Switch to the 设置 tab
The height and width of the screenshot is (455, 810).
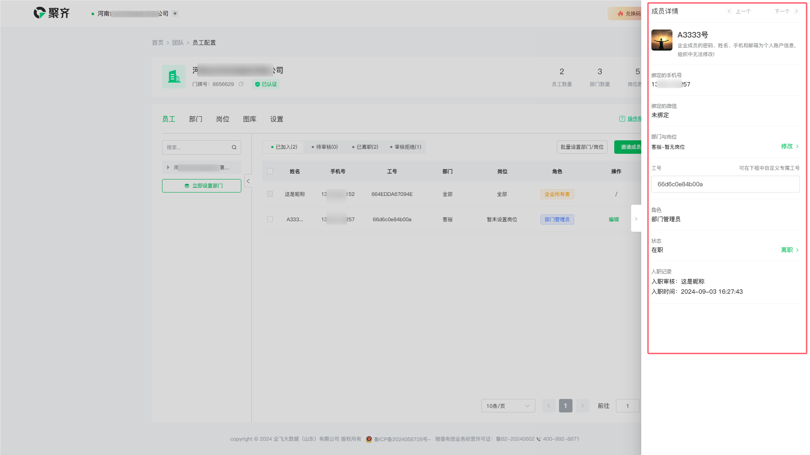pos(277,119)
